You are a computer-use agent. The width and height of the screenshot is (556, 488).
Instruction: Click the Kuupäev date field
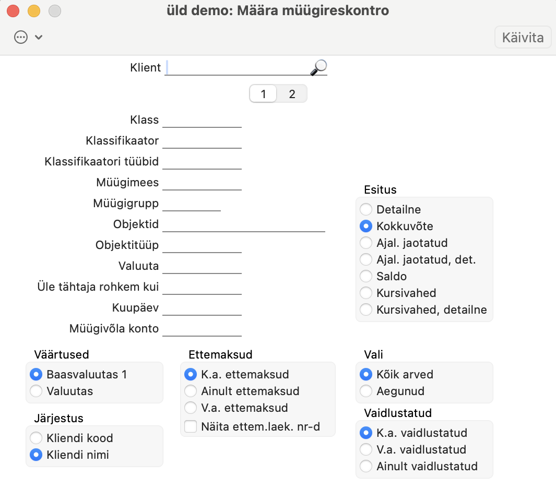click(202, 308)
